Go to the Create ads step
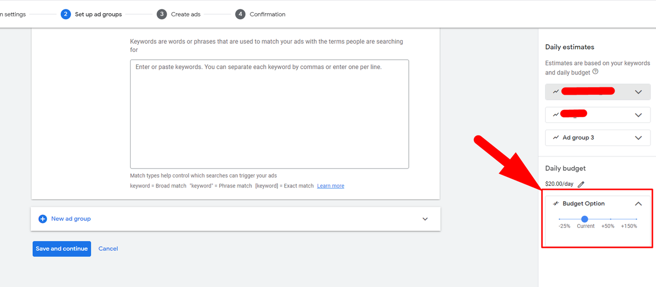656x287 pixels. [x=186, y=14]
